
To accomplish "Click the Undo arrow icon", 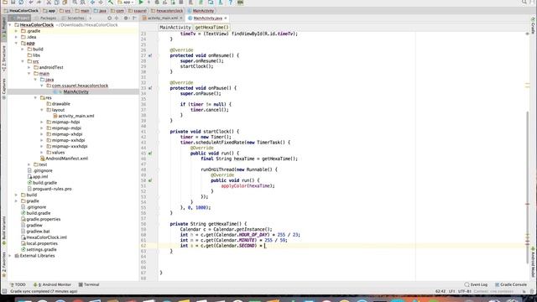I will click(x=31, y=2).
